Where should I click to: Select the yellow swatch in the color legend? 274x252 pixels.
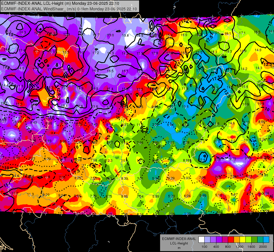(x=243, y=240)
